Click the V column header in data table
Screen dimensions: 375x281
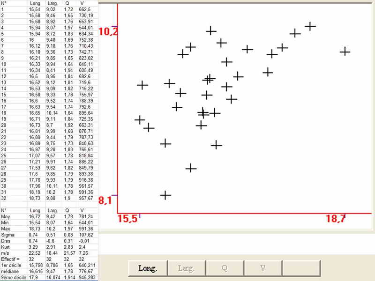tap(82, 3)
